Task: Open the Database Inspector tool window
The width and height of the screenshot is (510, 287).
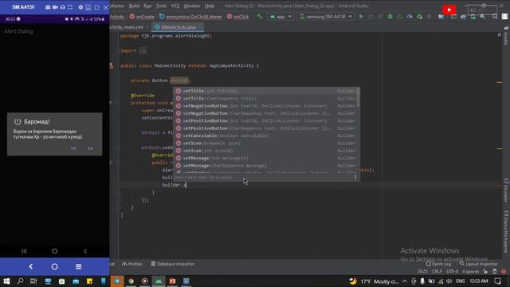Action: 173,264
